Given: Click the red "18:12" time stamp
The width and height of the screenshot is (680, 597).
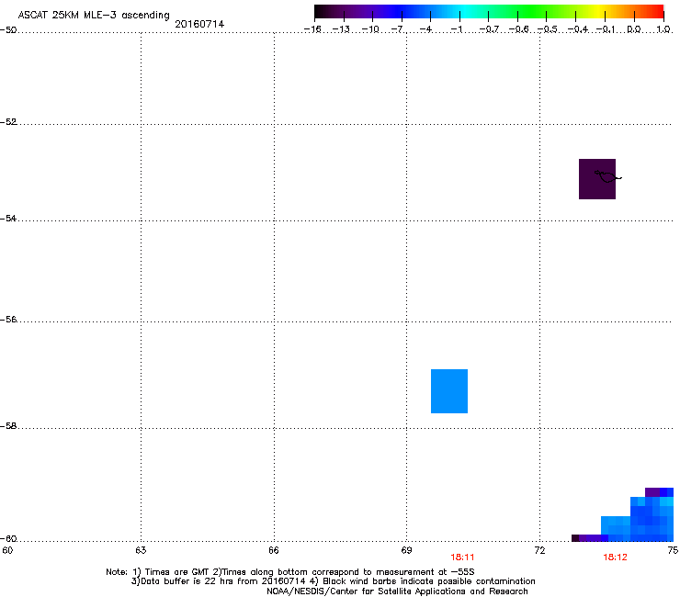Looking at the screenshot, I should (615, 558).
